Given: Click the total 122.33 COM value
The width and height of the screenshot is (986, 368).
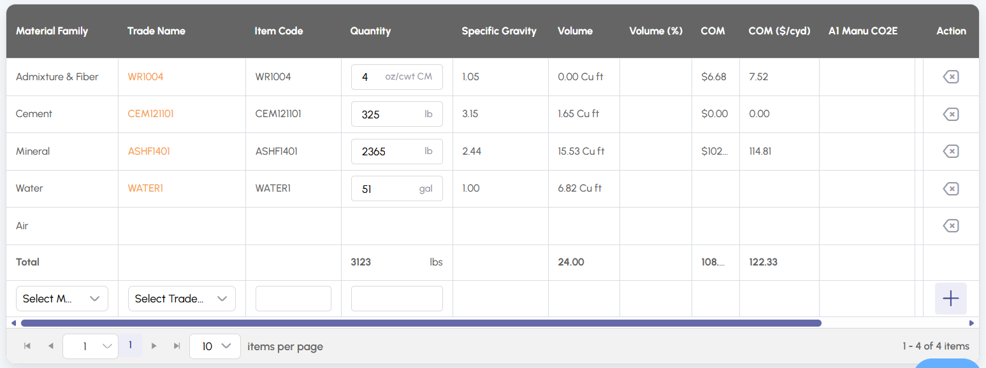Looking at the screenshot, I should click(x=764, y=262).
